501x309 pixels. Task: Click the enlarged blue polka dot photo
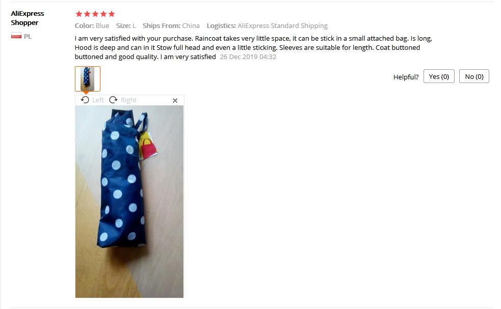(129, 202)
